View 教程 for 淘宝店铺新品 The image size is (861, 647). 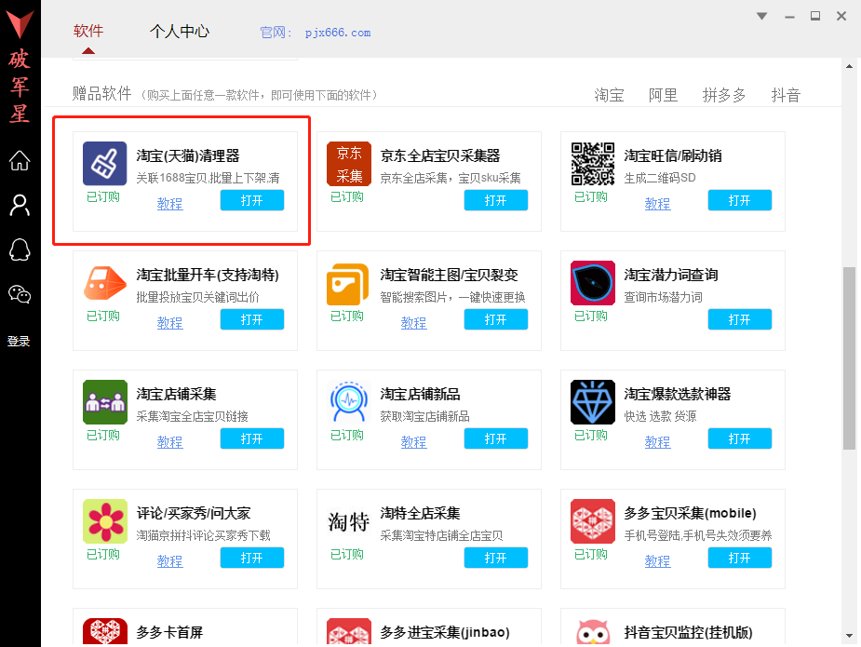413,442
